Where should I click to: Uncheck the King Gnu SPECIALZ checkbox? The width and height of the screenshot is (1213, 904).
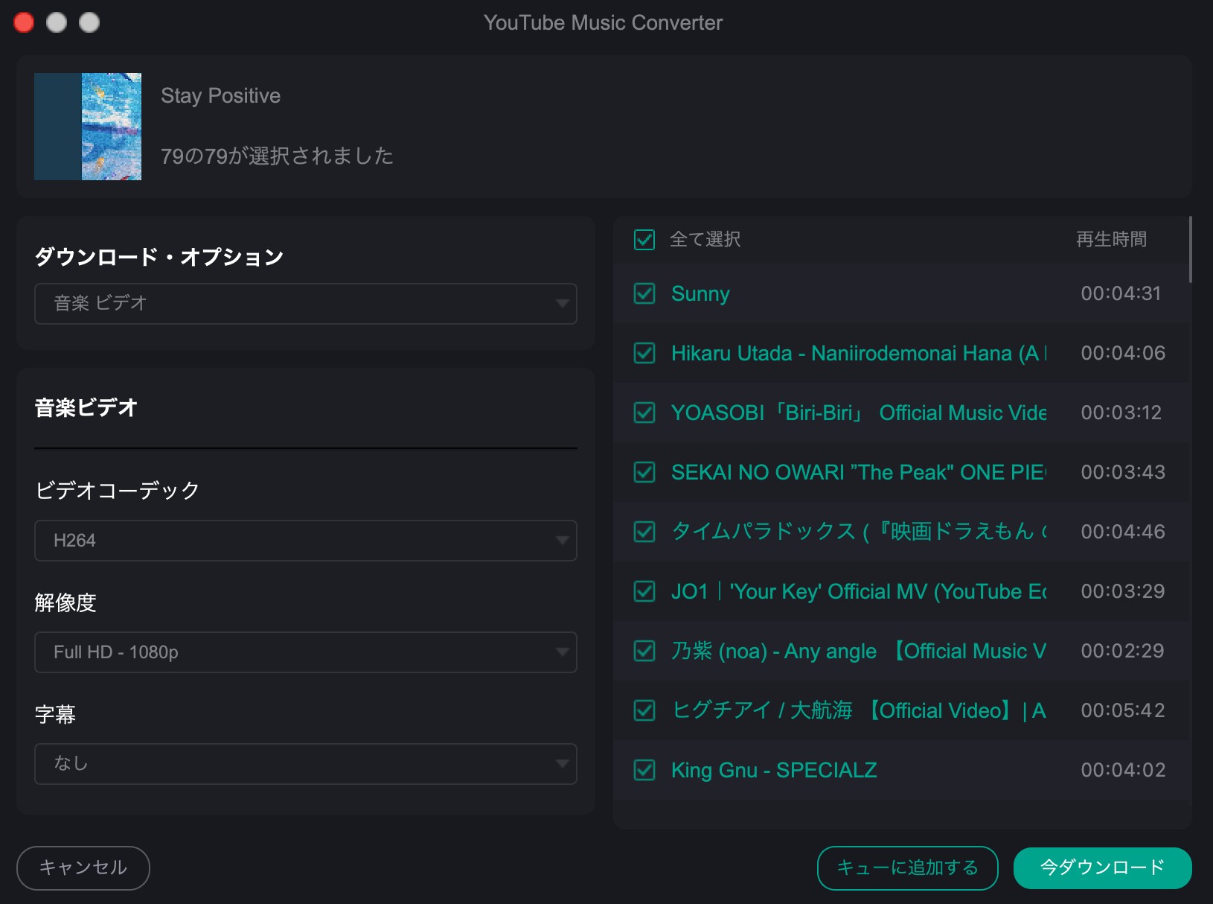point(644,770)
